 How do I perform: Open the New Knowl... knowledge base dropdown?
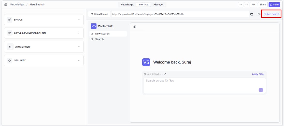[x=153, y=74]
